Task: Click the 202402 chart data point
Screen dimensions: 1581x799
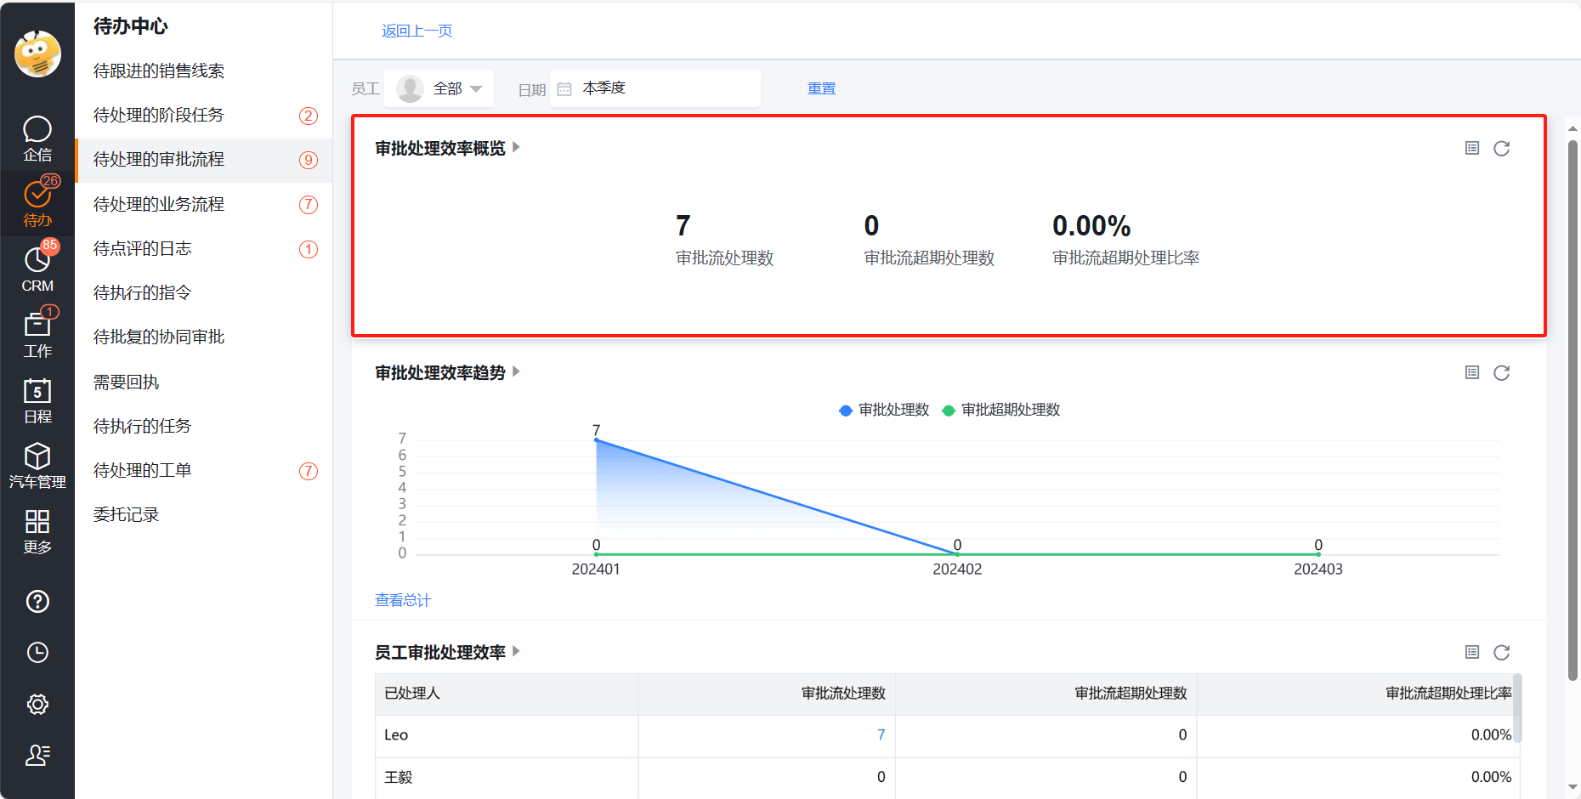Action: point(957,554)
